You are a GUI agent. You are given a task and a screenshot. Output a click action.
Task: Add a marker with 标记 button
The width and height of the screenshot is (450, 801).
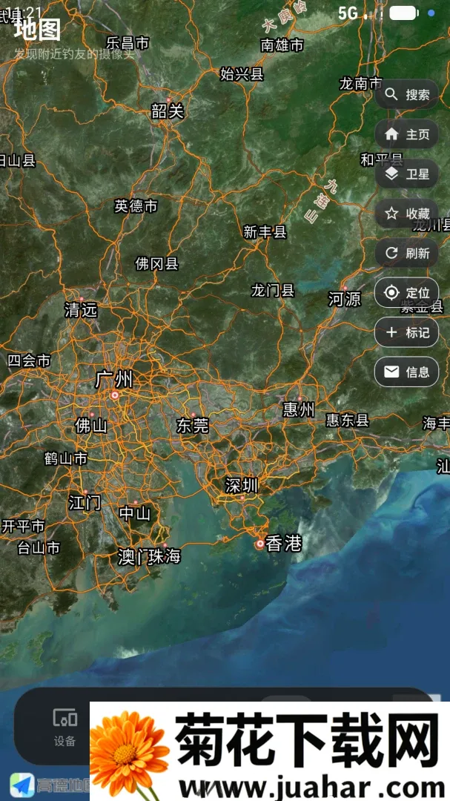406,332
